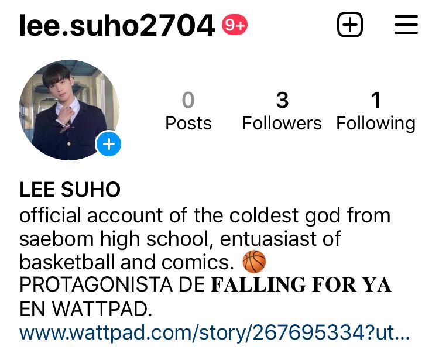Open the create new post plus icon
The width and height of the screenshot is (439, 360).
coord(350,25)
